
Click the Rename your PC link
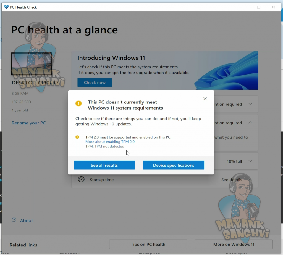29,123
